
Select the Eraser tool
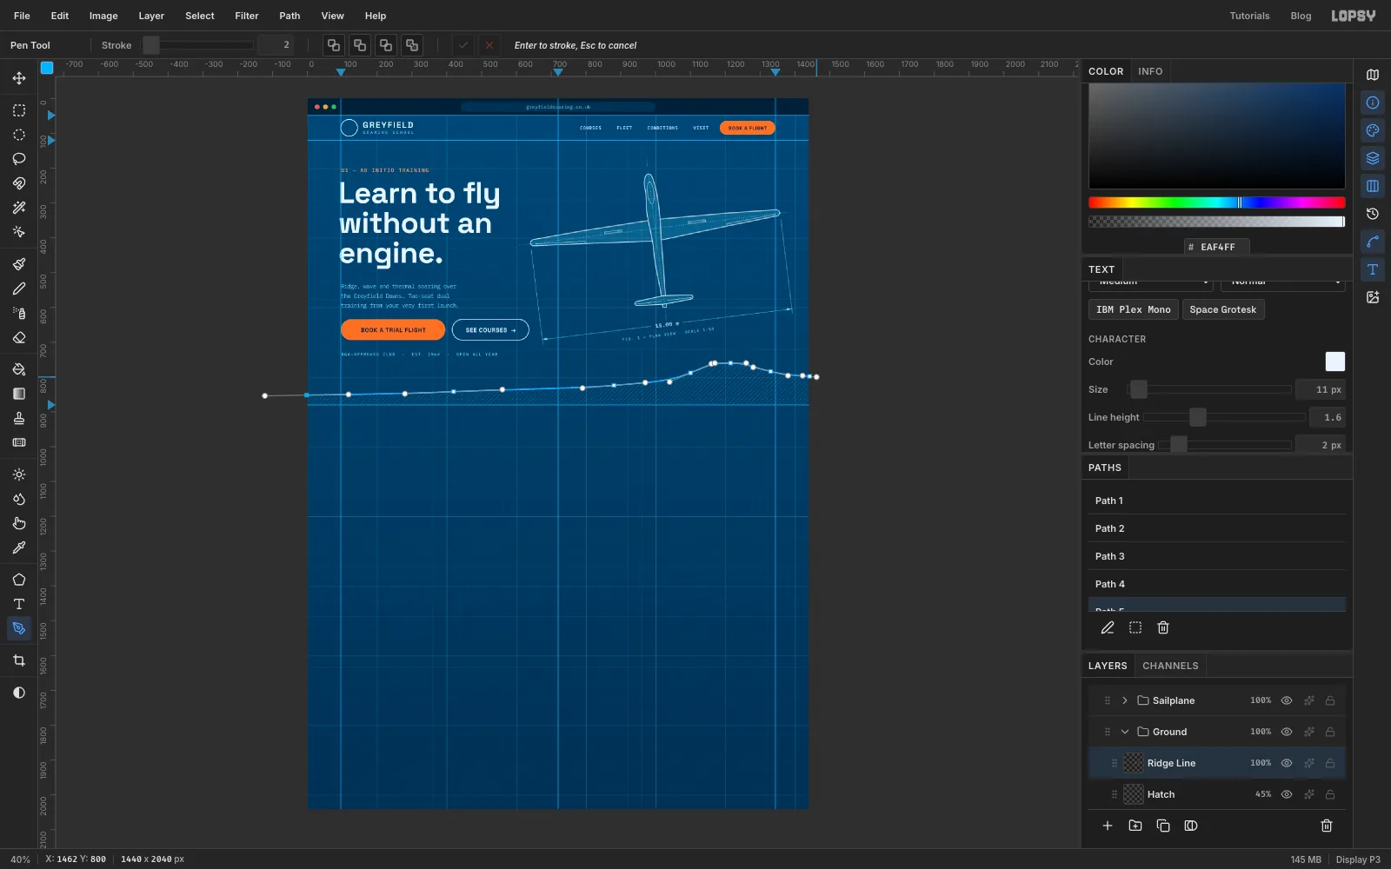coord(18,337)
